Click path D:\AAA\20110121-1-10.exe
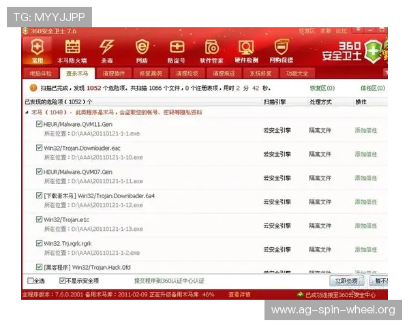 coord(107,157)
